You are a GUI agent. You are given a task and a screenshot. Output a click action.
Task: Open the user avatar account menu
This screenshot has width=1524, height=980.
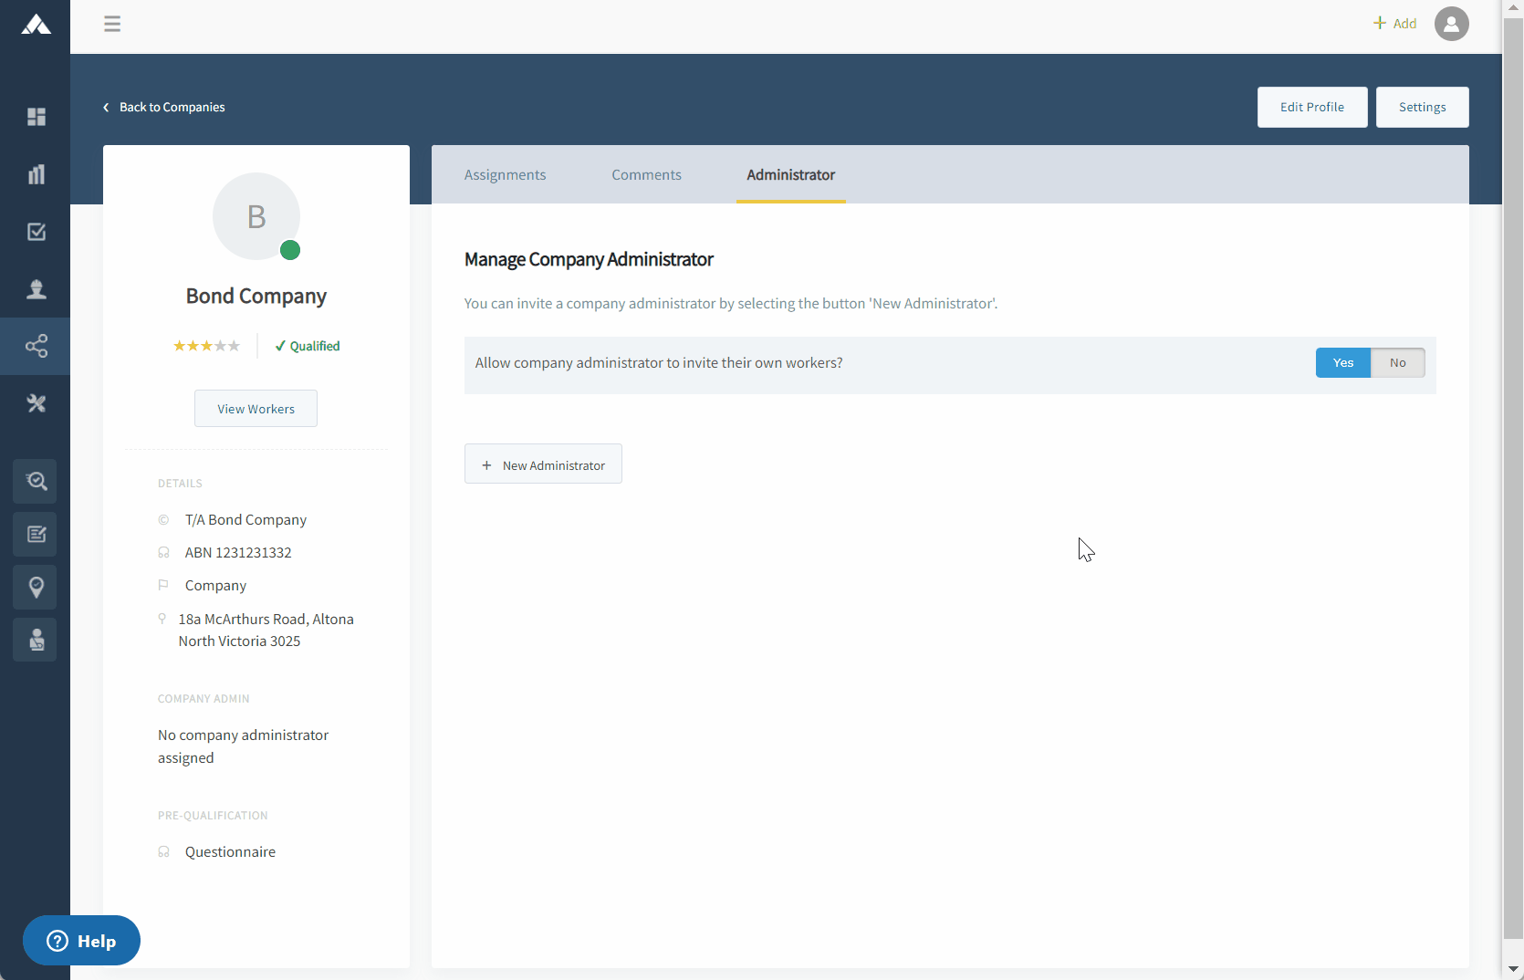click(x=1451, y=24)
